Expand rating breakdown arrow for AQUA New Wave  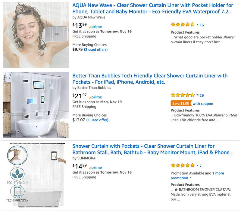coord(197,25)
